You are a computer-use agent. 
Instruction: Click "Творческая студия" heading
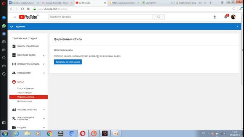point(24,38)
